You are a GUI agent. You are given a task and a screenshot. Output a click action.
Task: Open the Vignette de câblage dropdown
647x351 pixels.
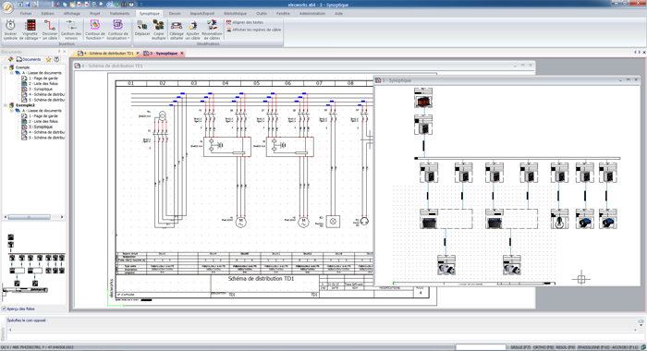(31, 30)
